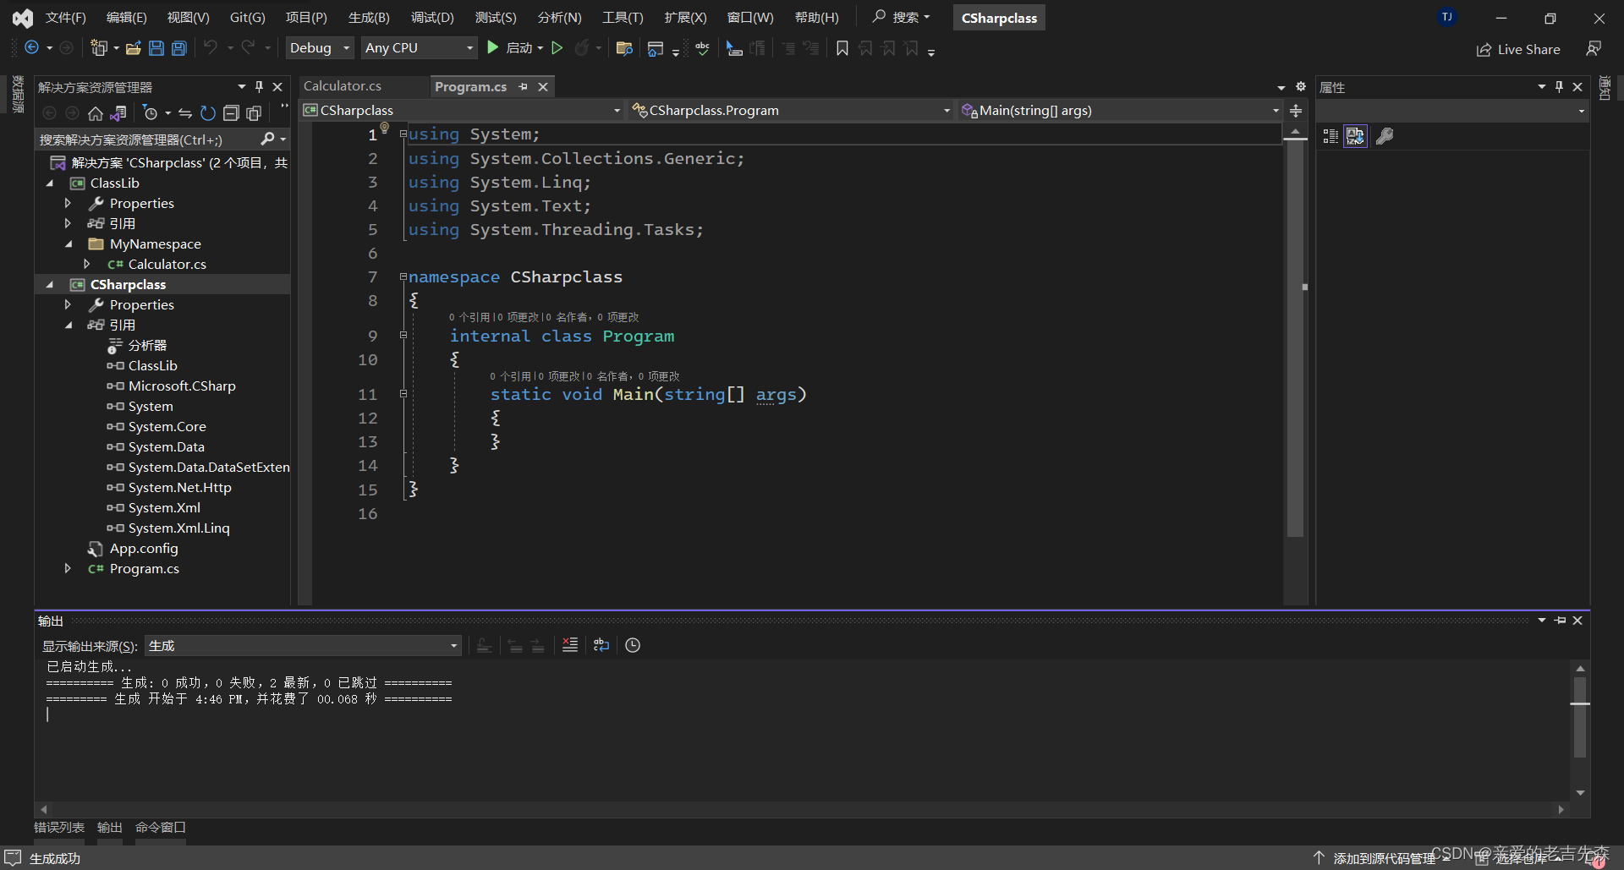Switch to the Calculator.cs tab
Screen dimensions: 1624x870
click(343, 85)
